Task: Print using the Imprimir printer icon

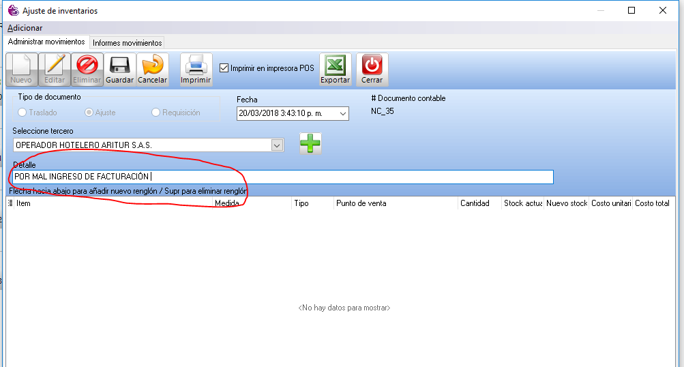Action: click(196, 65)
